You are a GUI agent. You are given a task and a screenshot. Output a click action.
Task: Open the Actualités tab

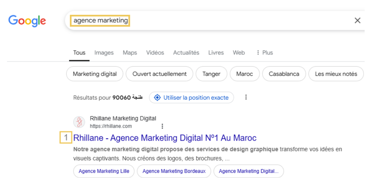click(186, 53)
